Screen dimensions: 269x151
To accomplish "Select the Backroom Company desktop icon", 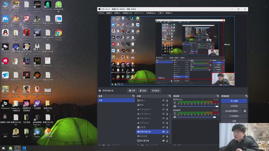I will pos(37,21).
